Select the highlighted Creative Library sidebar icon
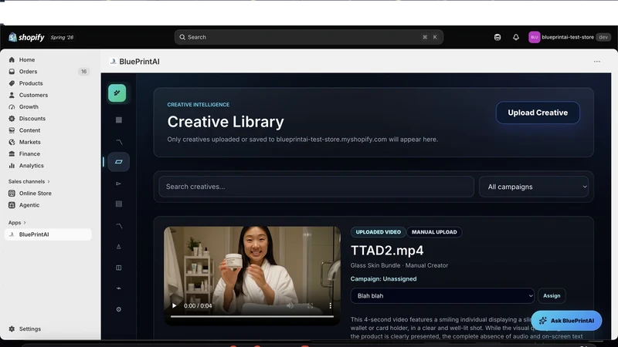 [x=119, y=162]
